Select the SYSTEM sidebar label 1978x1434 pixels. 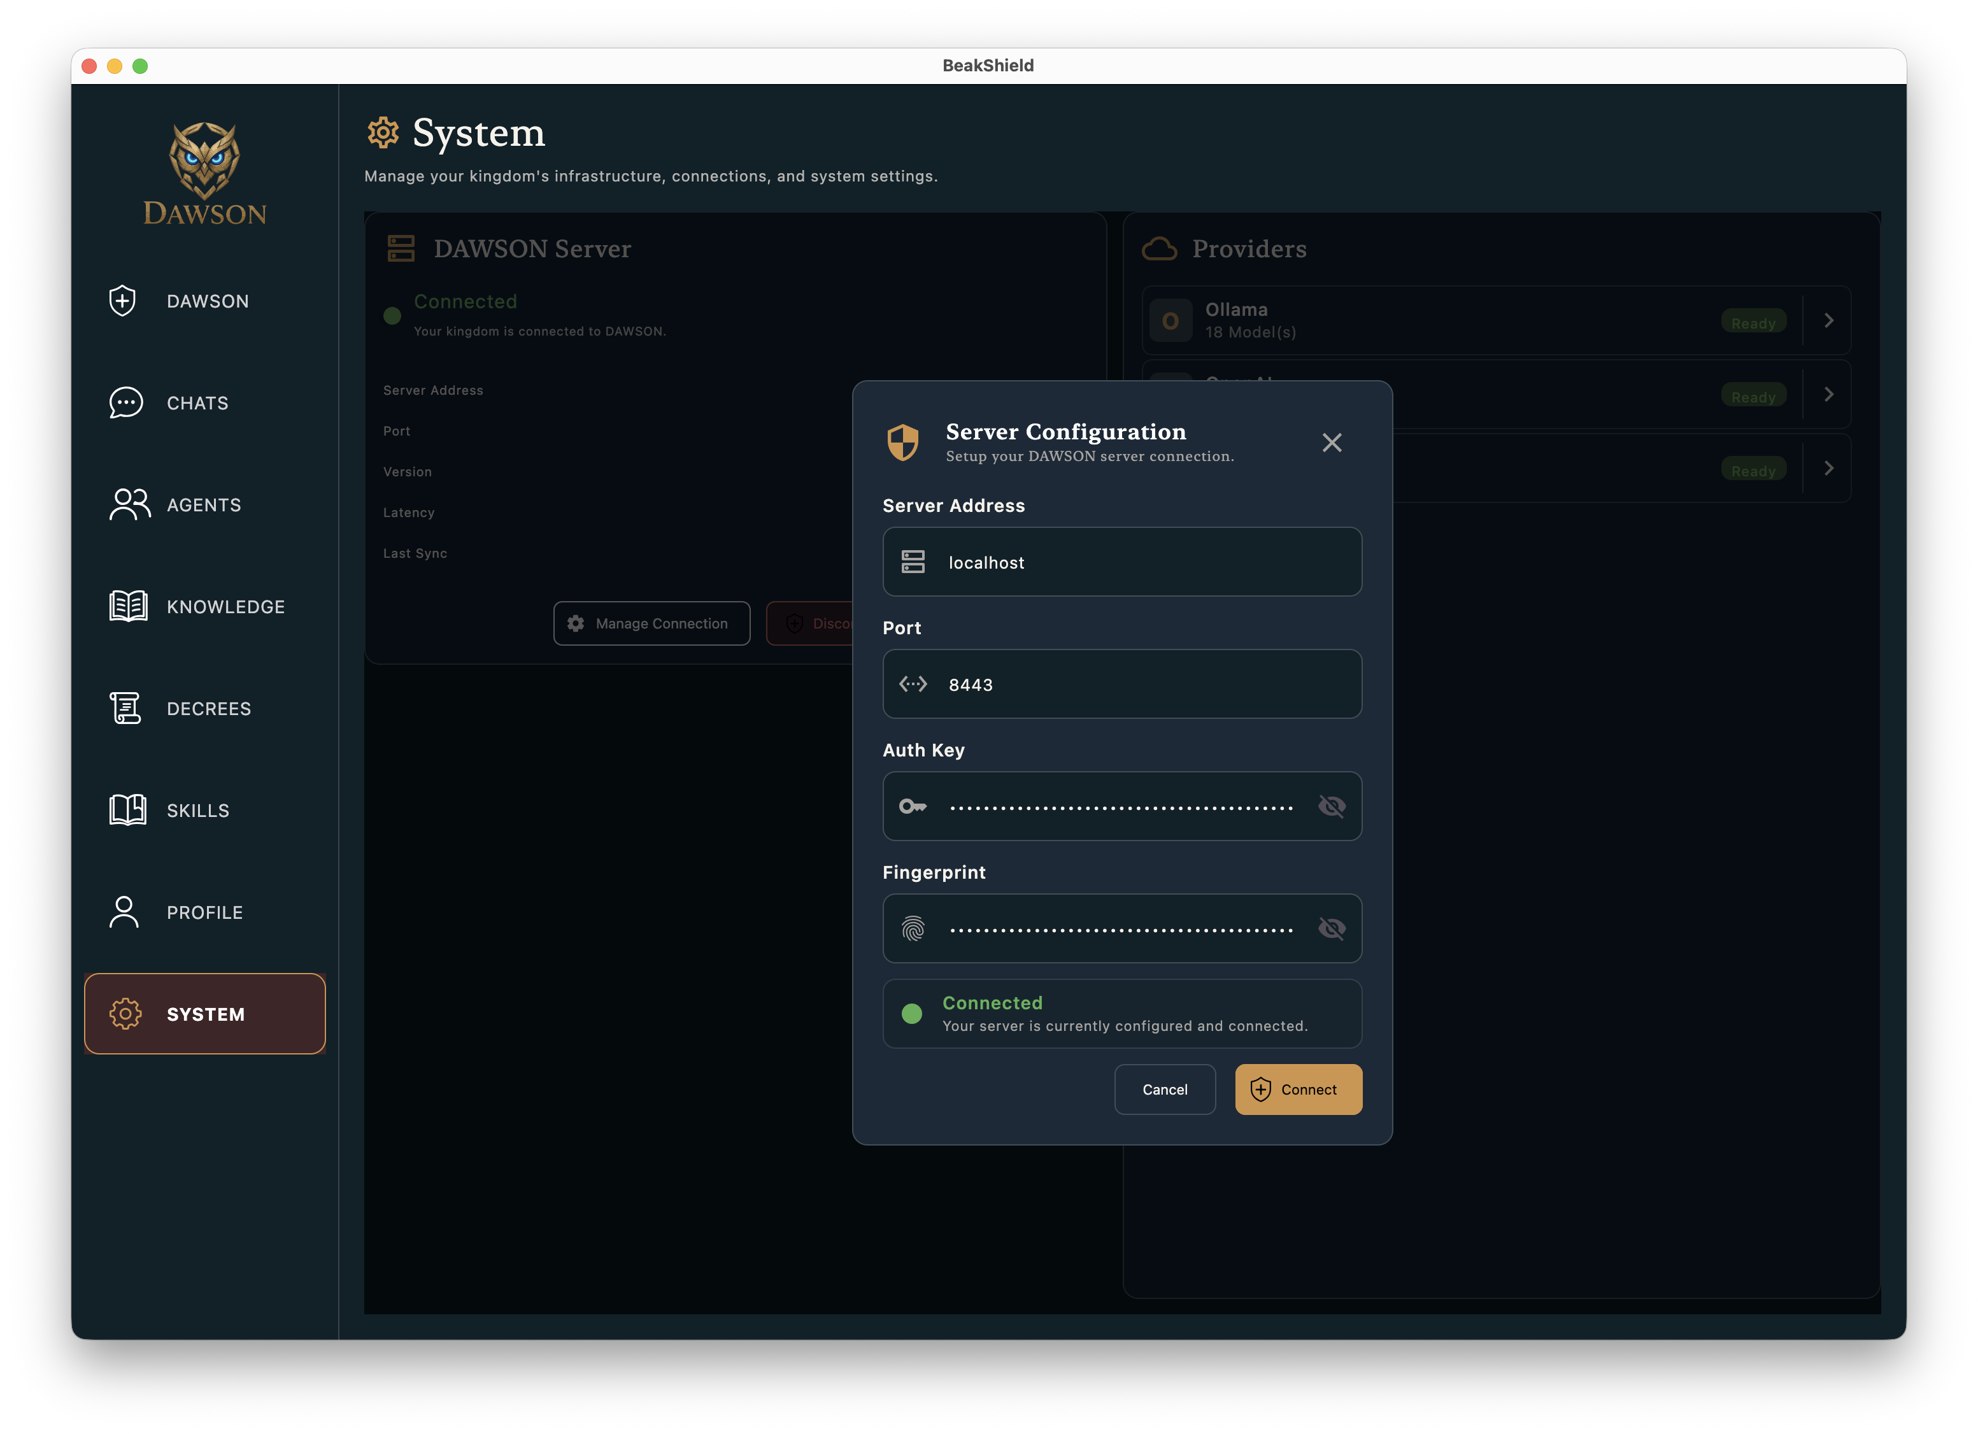(206, 1014)
